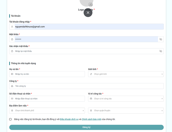Image resolution: width=172 pixels, height=132 pixels.
Task: Click the location pin icon in Chọn tỉnh/thành phố
Action: click(12, 111)
